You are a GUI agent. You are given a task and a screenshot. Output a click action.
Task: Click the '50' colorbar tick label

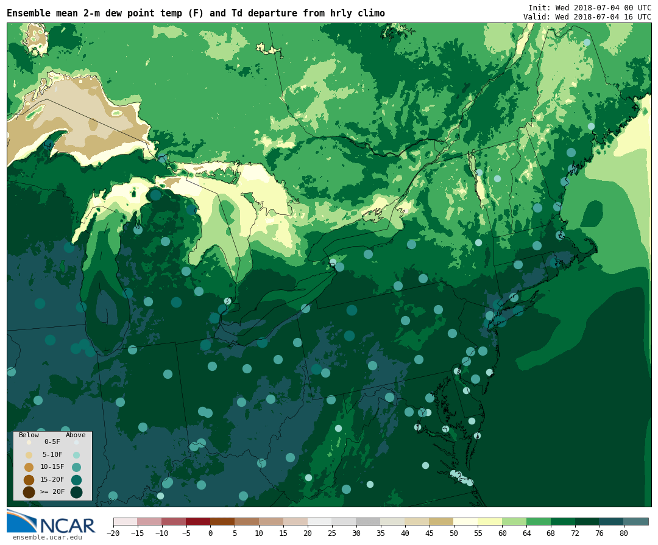point(454,533)
